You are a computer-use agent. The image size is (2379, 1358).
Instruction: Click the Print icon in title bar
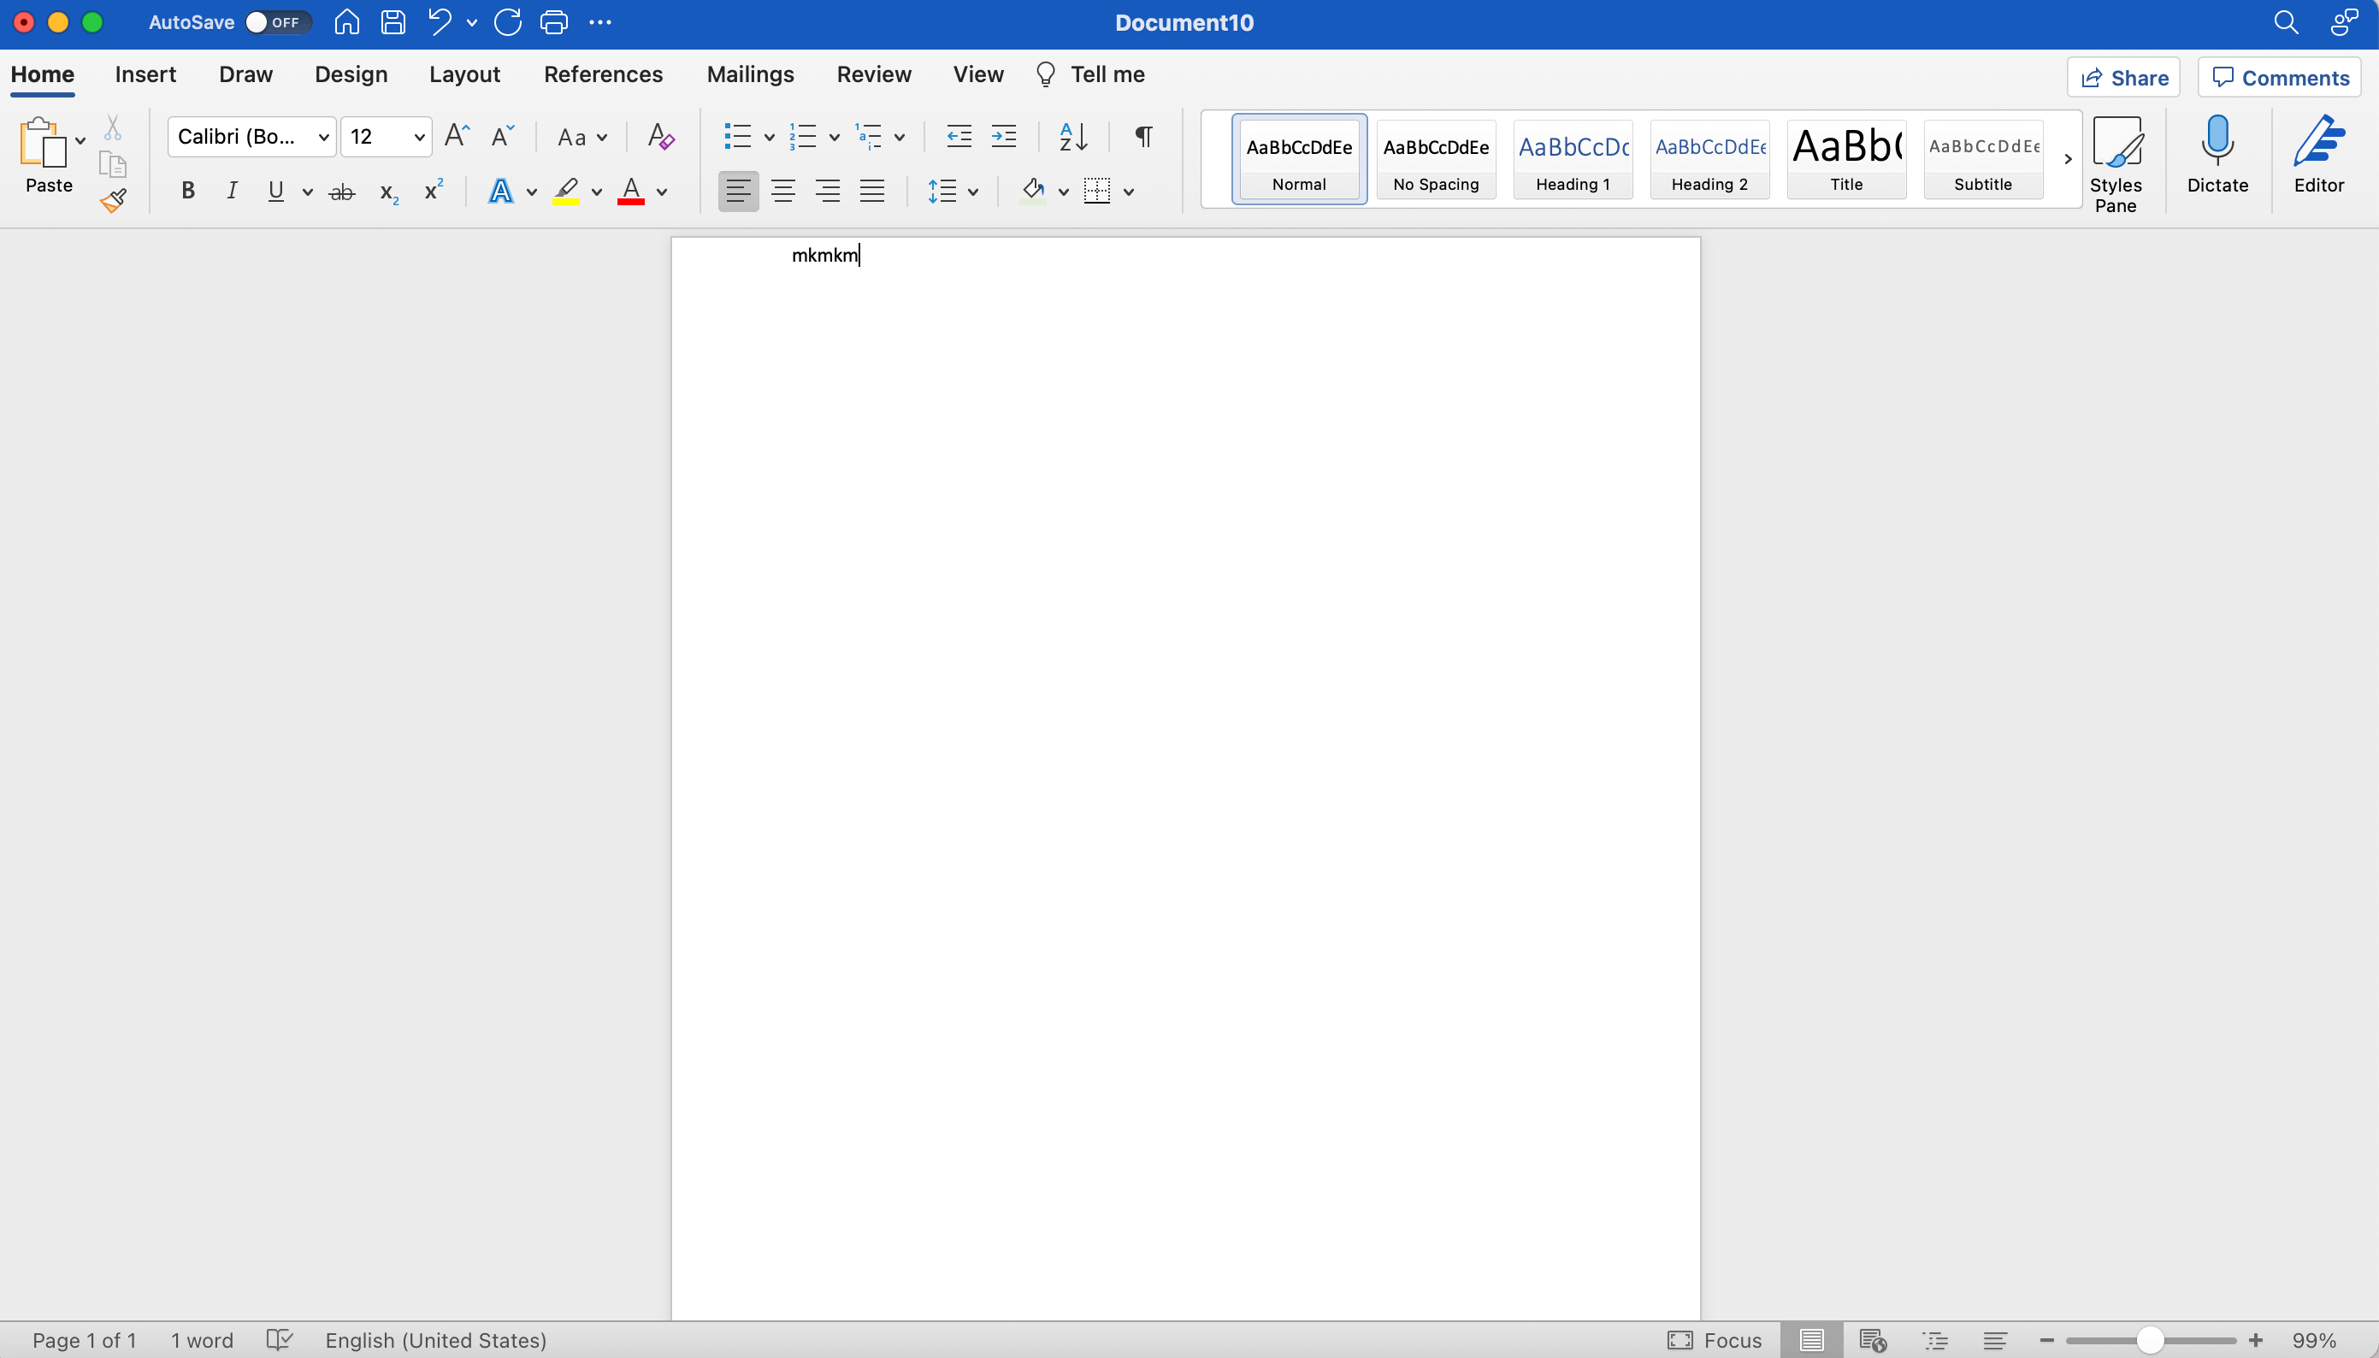tap(554, 22)
